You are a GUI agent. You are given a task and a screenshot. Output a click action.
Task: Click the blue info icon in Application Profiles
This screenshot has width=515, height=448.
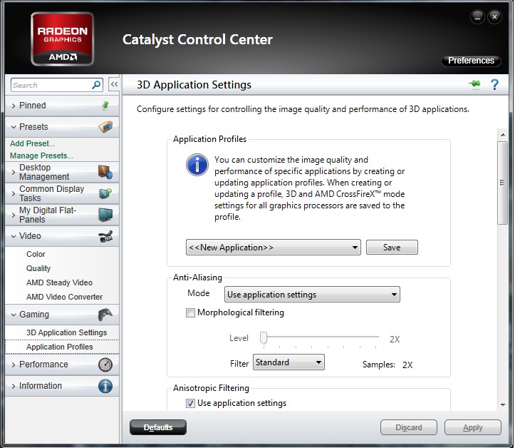pos(197,165)
